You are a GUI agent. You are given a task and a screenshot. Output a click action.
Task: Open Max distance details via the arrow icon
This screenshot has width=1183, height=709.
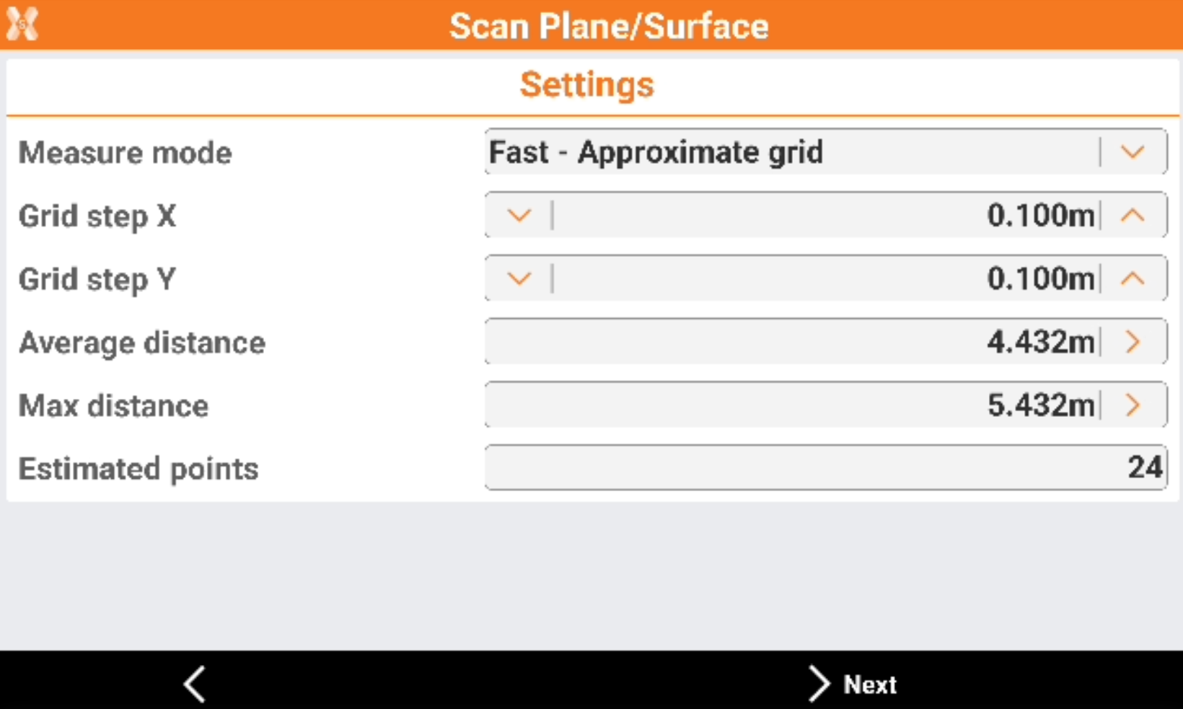[1134, 405]
